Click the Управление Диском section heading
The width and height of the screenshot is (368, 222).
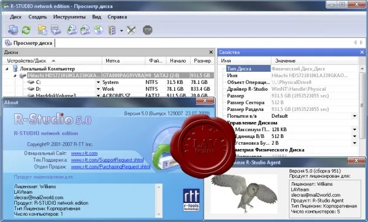251,123
